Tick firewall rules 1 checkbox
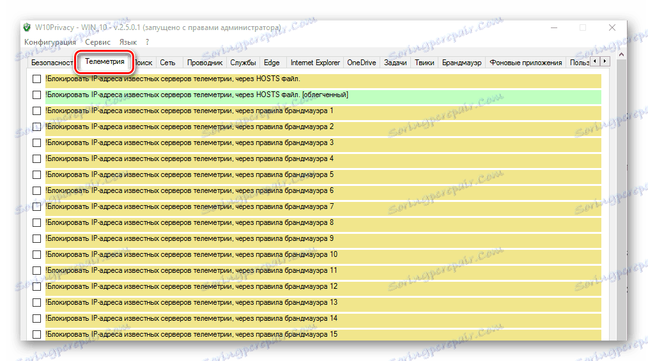 tap(37, 111)
